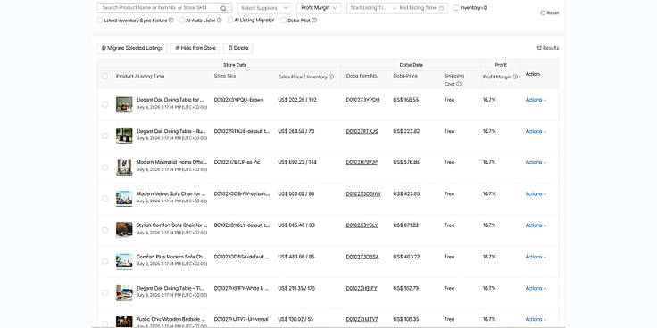Screen dimensions: 657x328
Task: Click the Reset filters button
Action: pyautogui.click(x=549, y=13)
